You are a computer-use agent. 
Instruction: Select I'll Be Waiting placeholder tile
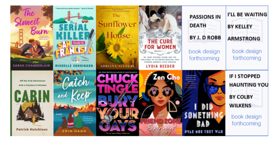(x=247, y=38)
